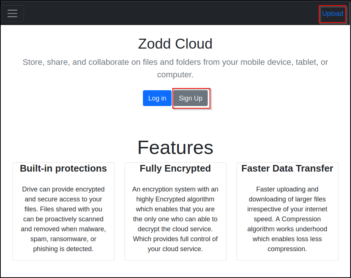The height and width of the screenshot is (278, 351).
Task: Click 'your cloud service.' text line
Action: click(175, 249)
